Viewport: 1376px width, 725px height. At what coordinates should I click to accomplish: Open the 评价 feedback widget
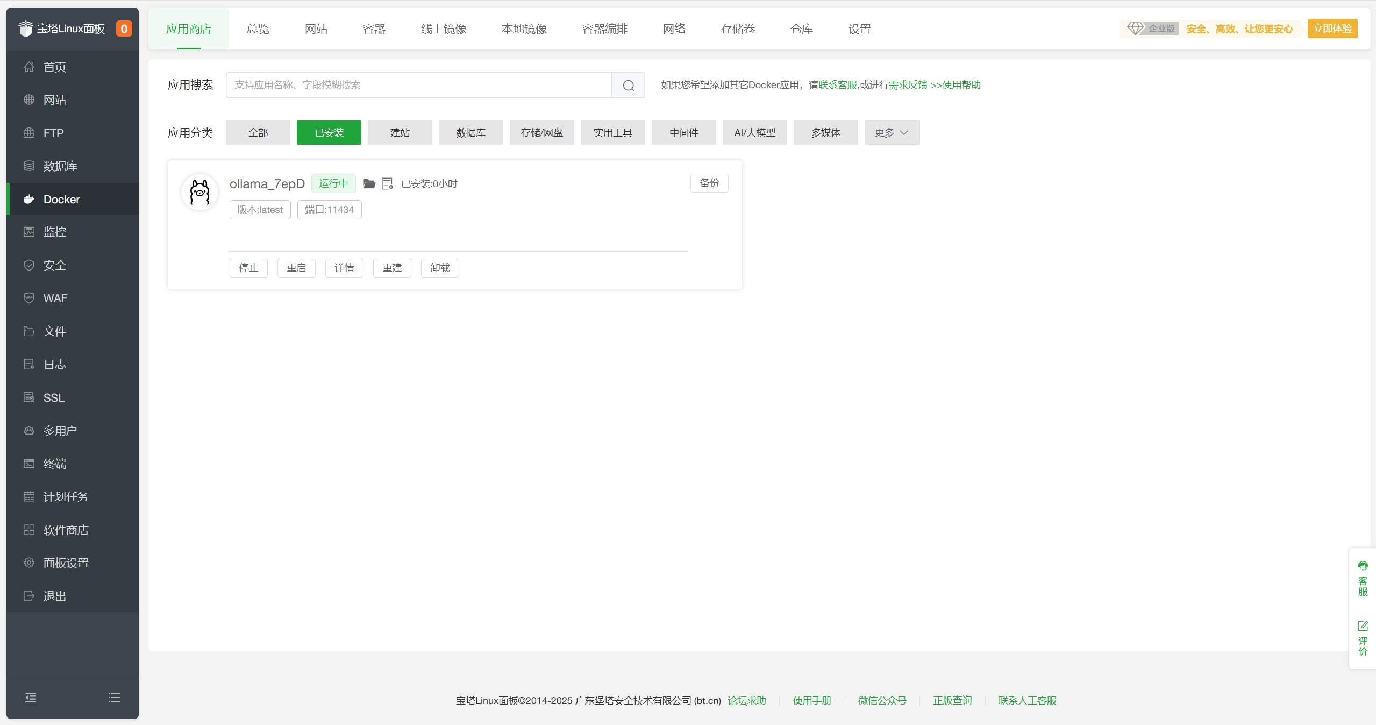click(x=1362, y=639)
